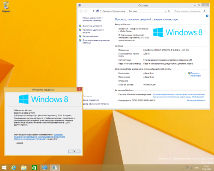Image resolution: width=214 pixels, height=171 pixels.
Task: Click the adguard-pc computer name value
Action: point(149,73)
